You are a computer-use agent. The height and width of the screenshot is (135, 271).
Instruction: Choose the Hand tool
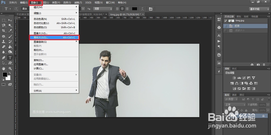4,68
